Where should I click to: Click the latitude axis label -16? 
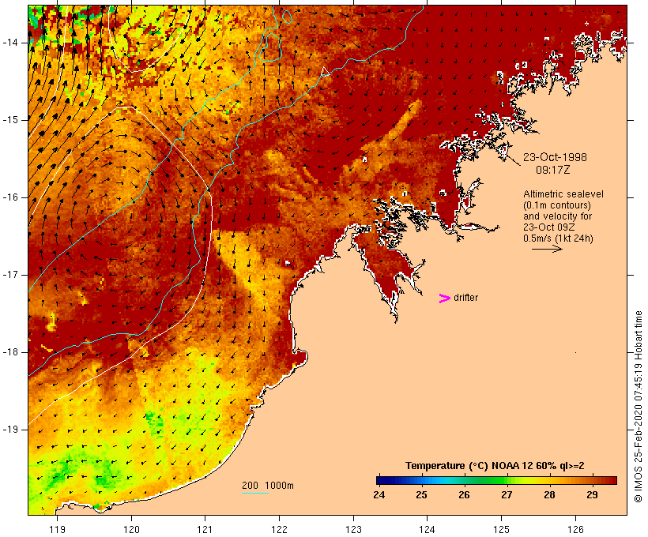coord(10,197)
